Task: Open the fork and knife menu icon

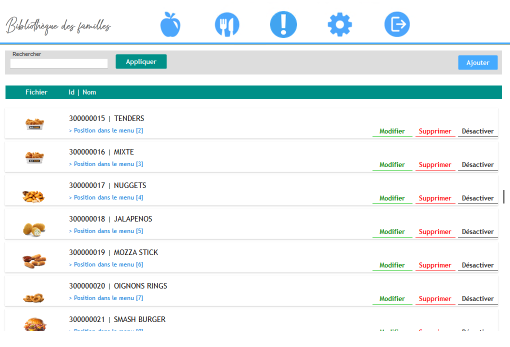Action: pos(227,24)
